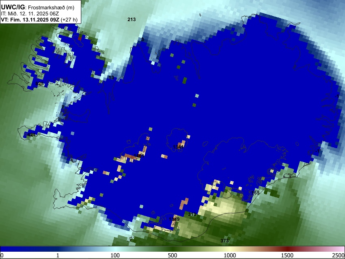Screen dimensions: 345x259
Task: Click the '1349' value on the map
Action: click(174, 219)
